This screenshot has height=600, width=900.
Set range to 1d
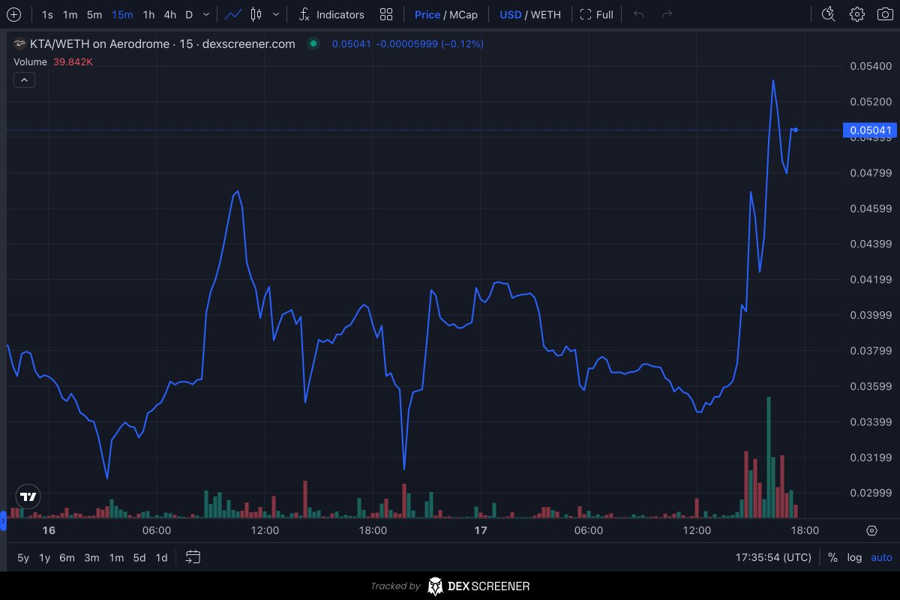tap(161, 557)
